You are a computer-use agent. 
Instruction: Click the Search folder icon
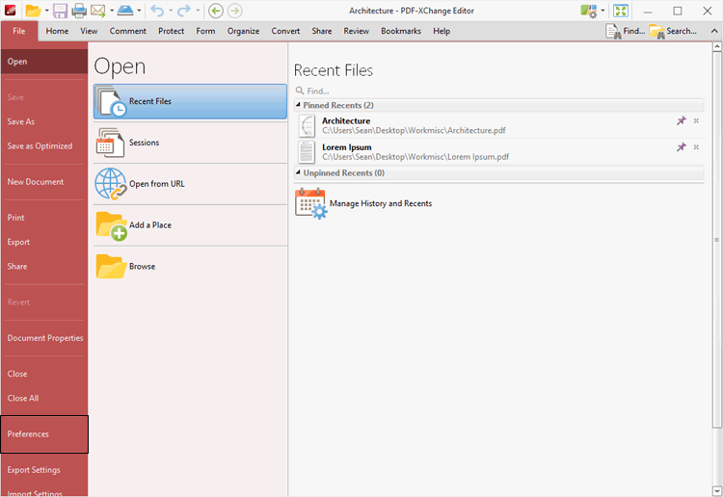click(x=656, y=32)
